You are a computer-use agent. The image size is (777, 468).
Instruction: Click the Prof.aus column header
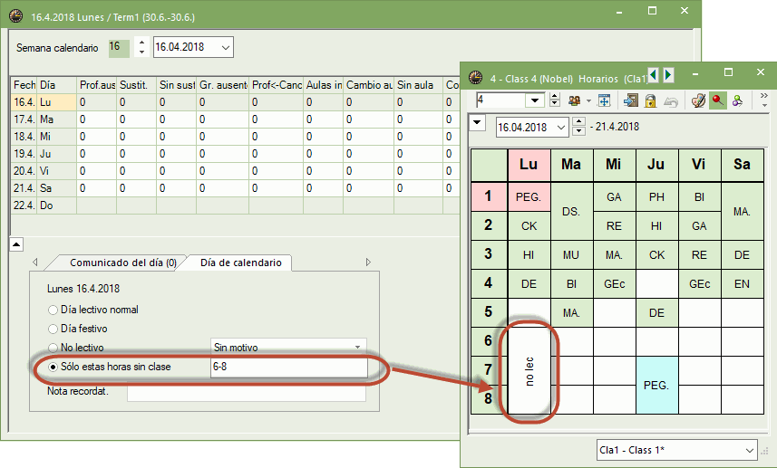tap(97, 85)
